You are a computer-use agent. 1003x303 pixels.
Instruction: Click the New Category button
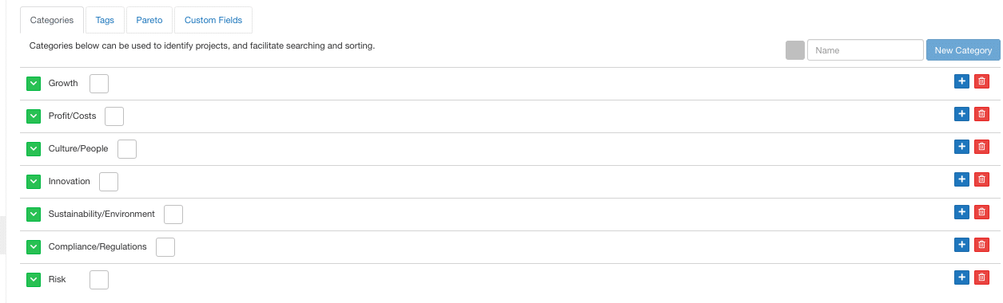(x=963, y=50)
